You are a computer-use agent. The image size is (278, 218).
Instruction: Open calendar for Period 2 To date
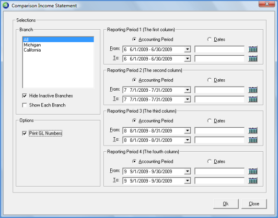point(253,99)
